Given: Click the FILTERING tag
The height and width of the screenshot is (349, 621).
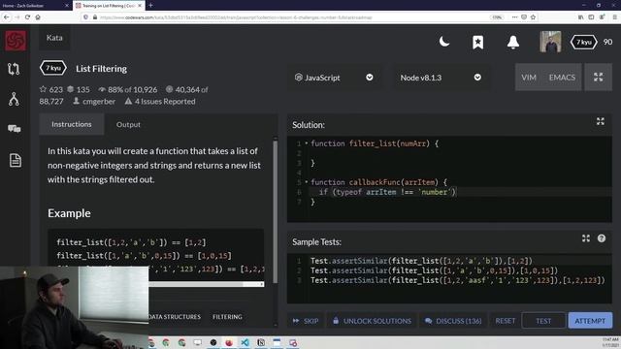Looking at the screenshot, I should 227,317.
